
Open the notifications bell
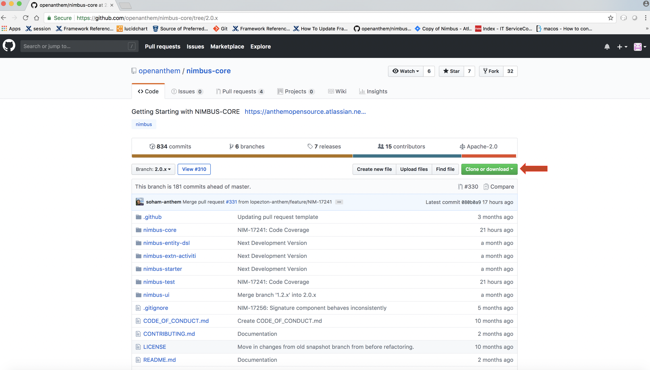click(607, 47)
